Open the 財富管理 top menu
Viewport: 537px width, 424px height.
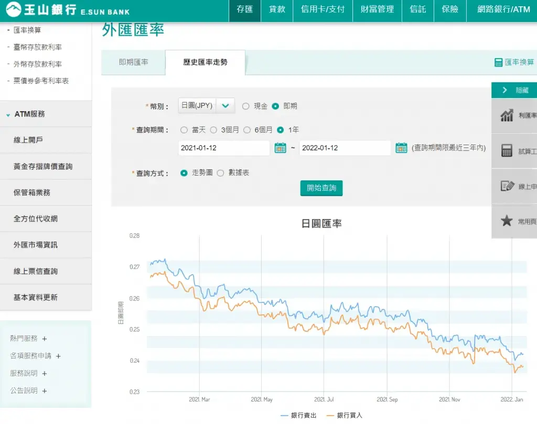click(377, 9)
